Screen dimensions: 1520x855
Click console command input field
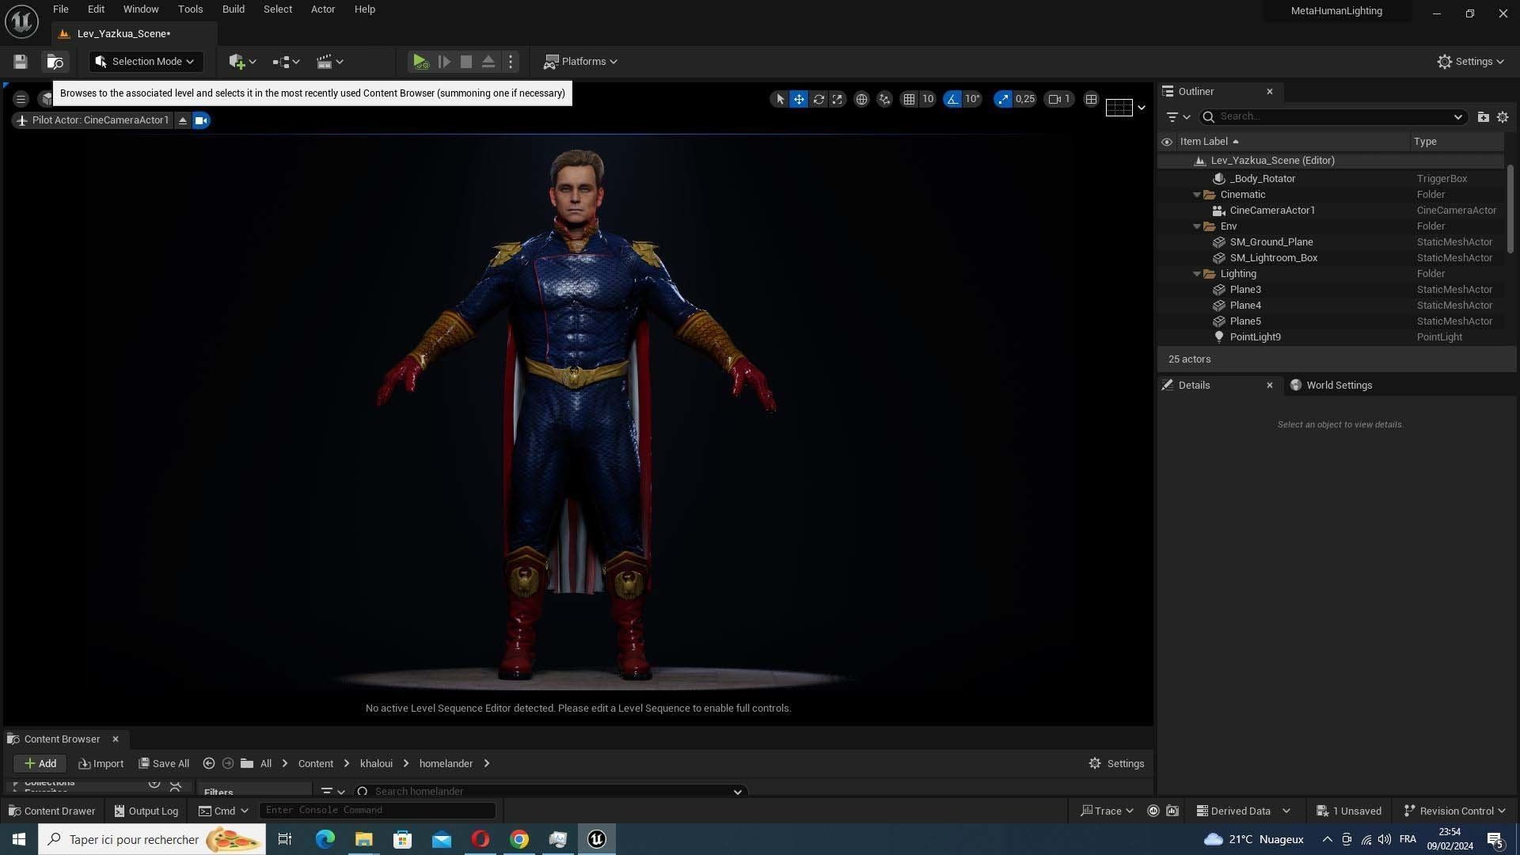[x=378, y=811]
